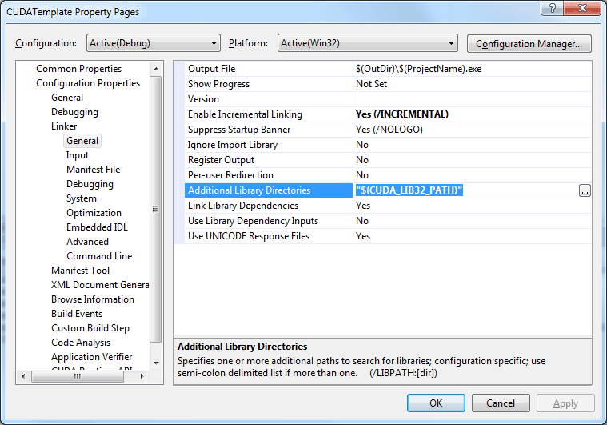Select the Enable Incremental Linking property

(x=268, y=114)
